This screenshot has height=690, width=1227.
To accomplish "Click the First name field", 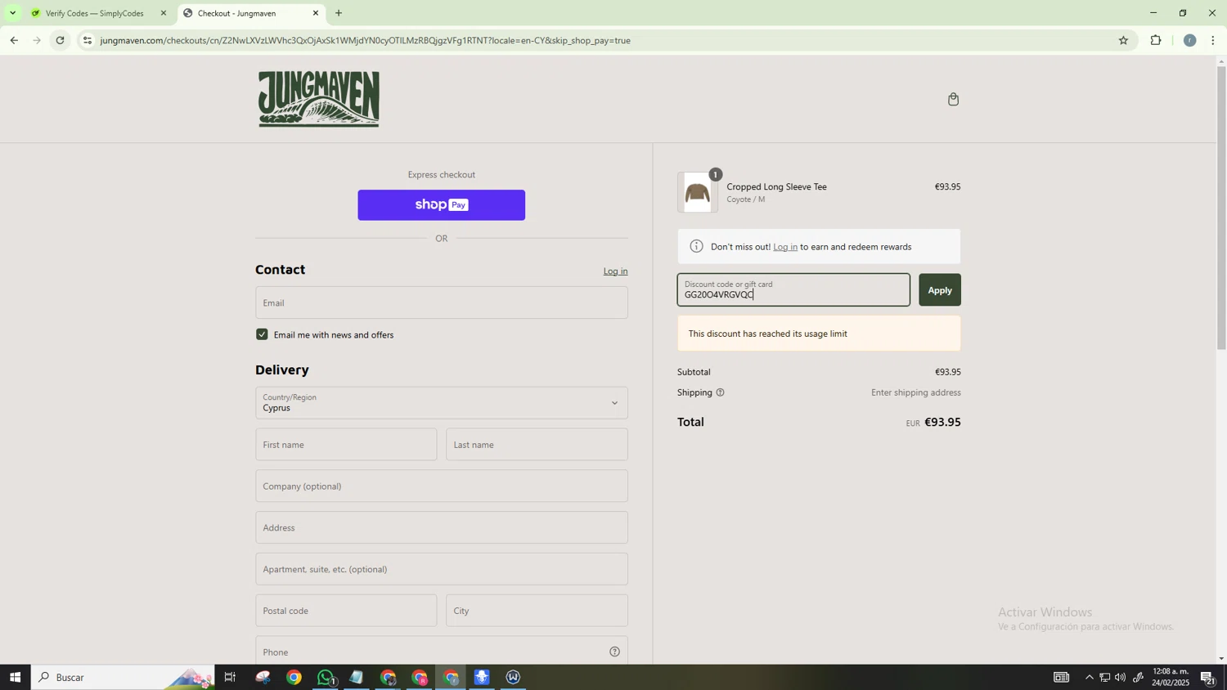I will (346, 445).
